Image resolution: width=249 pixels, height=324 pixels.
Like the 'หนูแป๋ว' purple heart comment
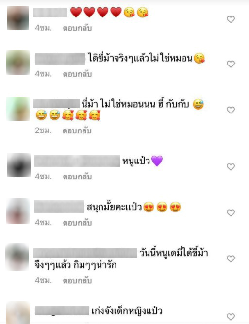click(231, 166)
